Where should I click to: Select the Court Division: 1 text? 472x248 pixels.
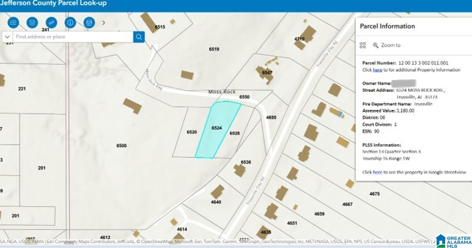(x=380, y=125)
